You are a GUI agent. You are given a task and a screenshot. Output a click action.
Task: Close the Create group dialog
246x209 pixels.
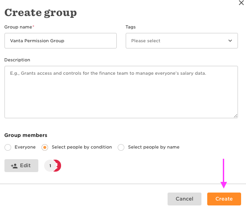(x=241, y=3)
